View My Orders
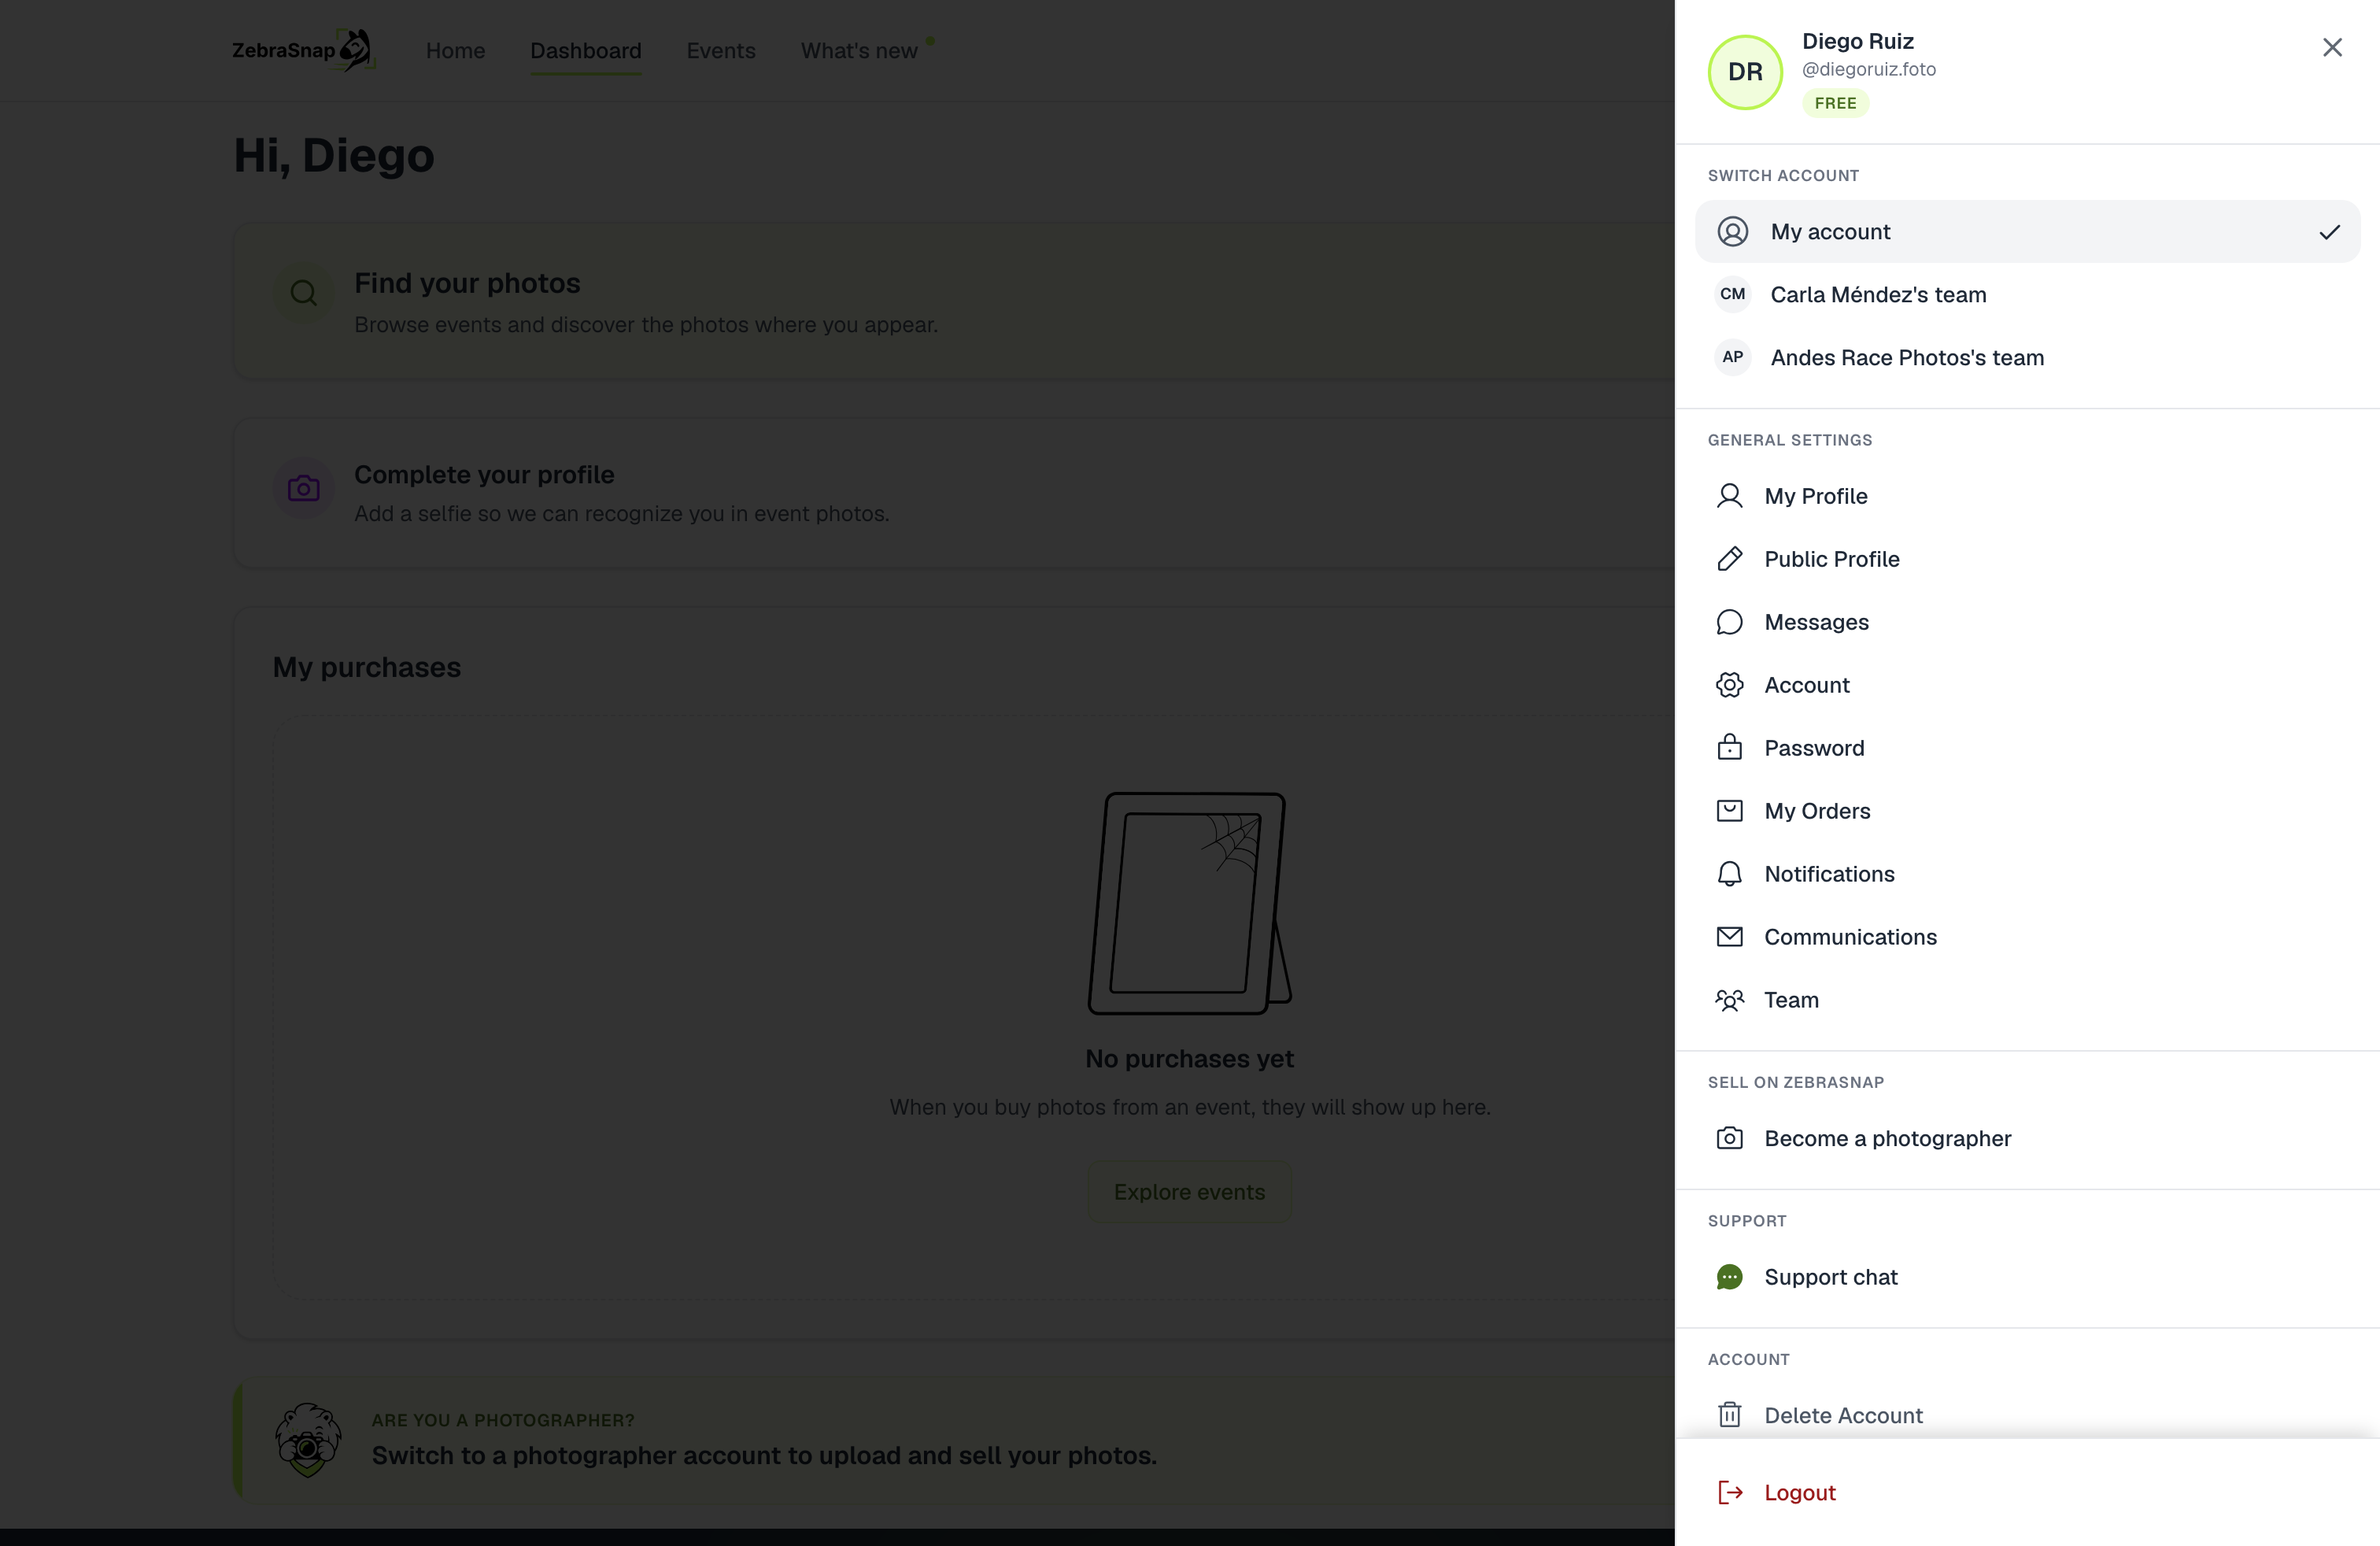Screen dimensions: 2380x1546 [x=2028, y=811]
